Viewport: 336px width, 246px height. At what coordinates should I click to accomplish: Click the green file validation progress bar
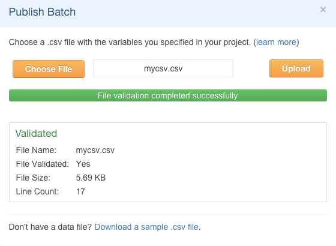(x=168, y=95)
